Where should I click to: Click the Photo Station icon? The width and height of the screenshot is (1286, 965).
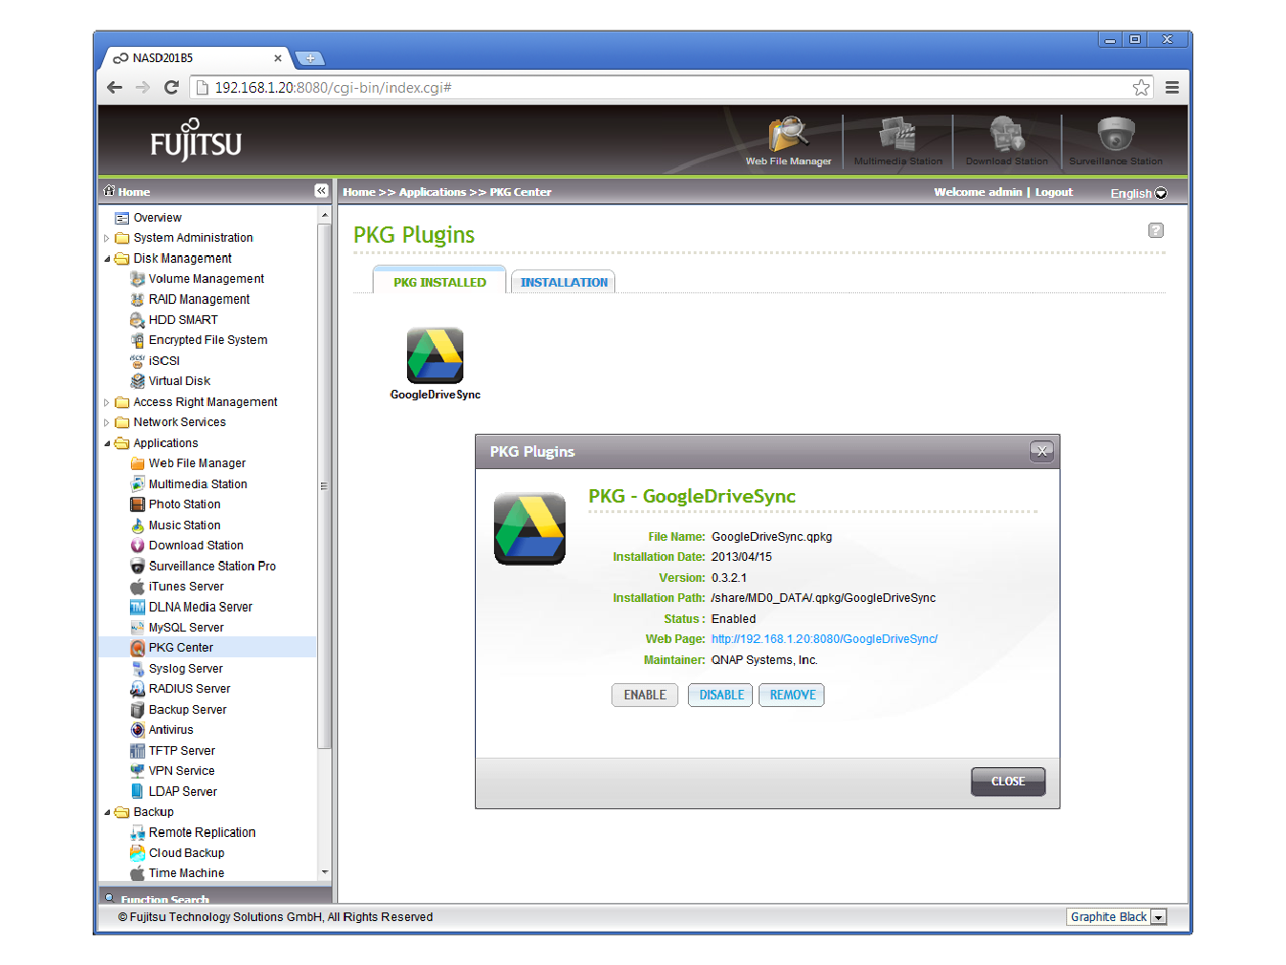coord(138,504)
